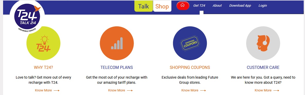This screenshot has width=305, height=95.
Task: Open the WHY T24? heading
Action: tap(43, 67)
